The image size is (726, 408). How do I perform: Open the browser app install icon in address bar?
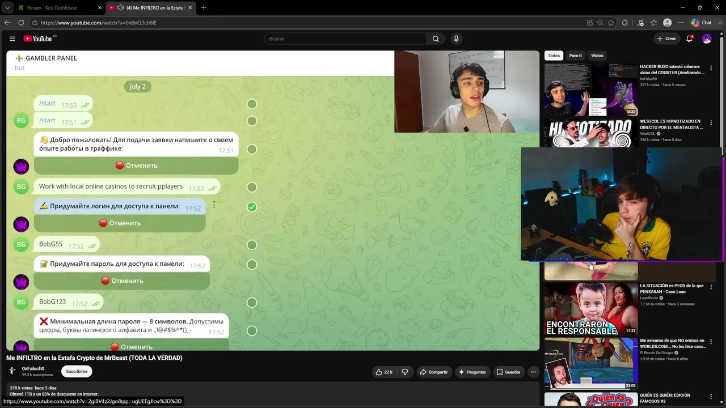pyautogui.click(x=590, y=23)
